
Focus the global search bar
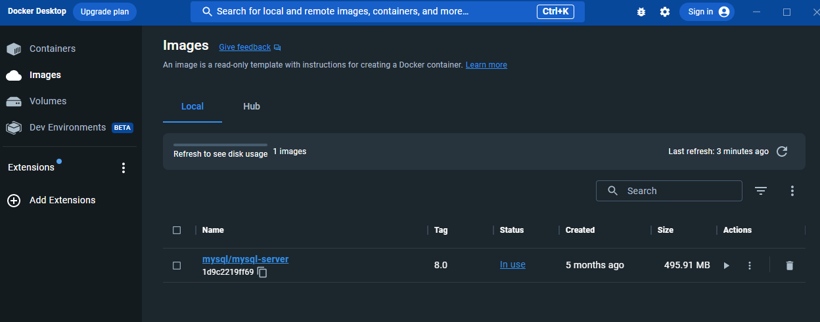[x=388, y=12]
